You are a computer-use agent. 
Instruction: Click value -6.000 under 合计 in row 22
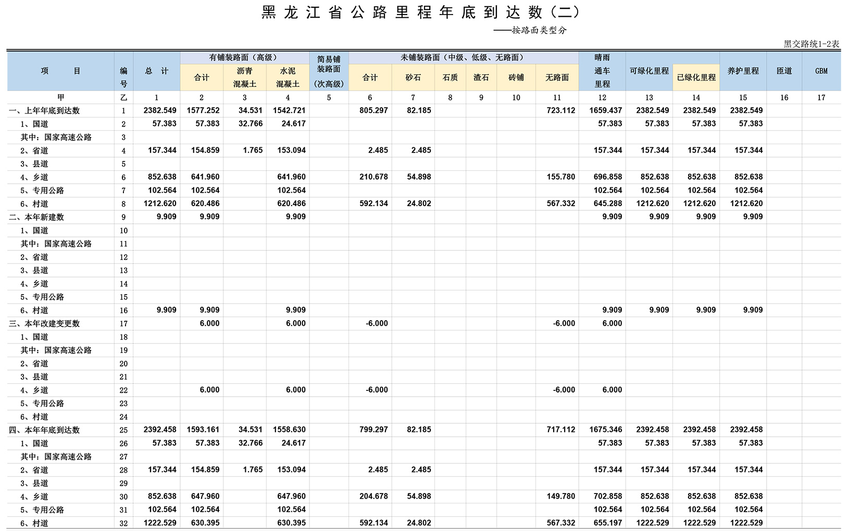377,390
